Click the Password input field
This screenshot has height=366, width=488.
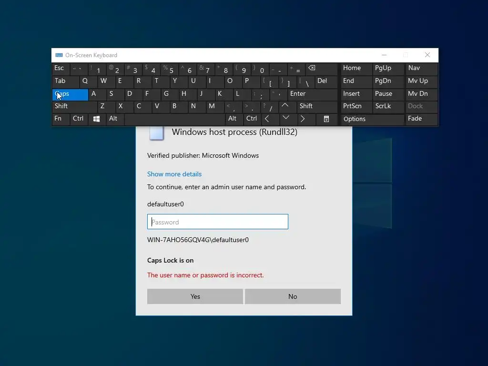217,222
